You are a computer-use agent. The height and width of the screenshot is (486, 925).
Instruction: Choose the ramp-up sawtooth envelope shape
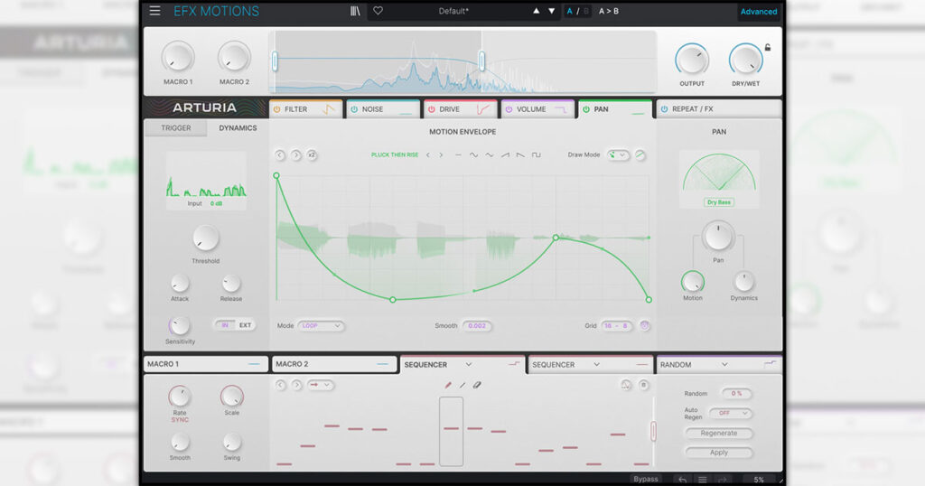point(505,155)
